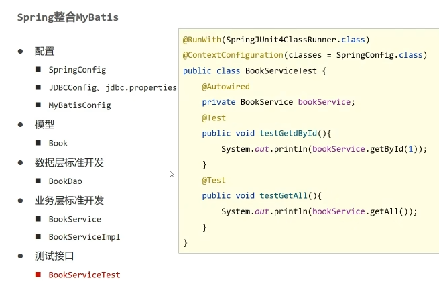
Task: Select SpringJUnit4ClassRunner.class in the code
Action: pyautogui.click(x=296, y=40)
